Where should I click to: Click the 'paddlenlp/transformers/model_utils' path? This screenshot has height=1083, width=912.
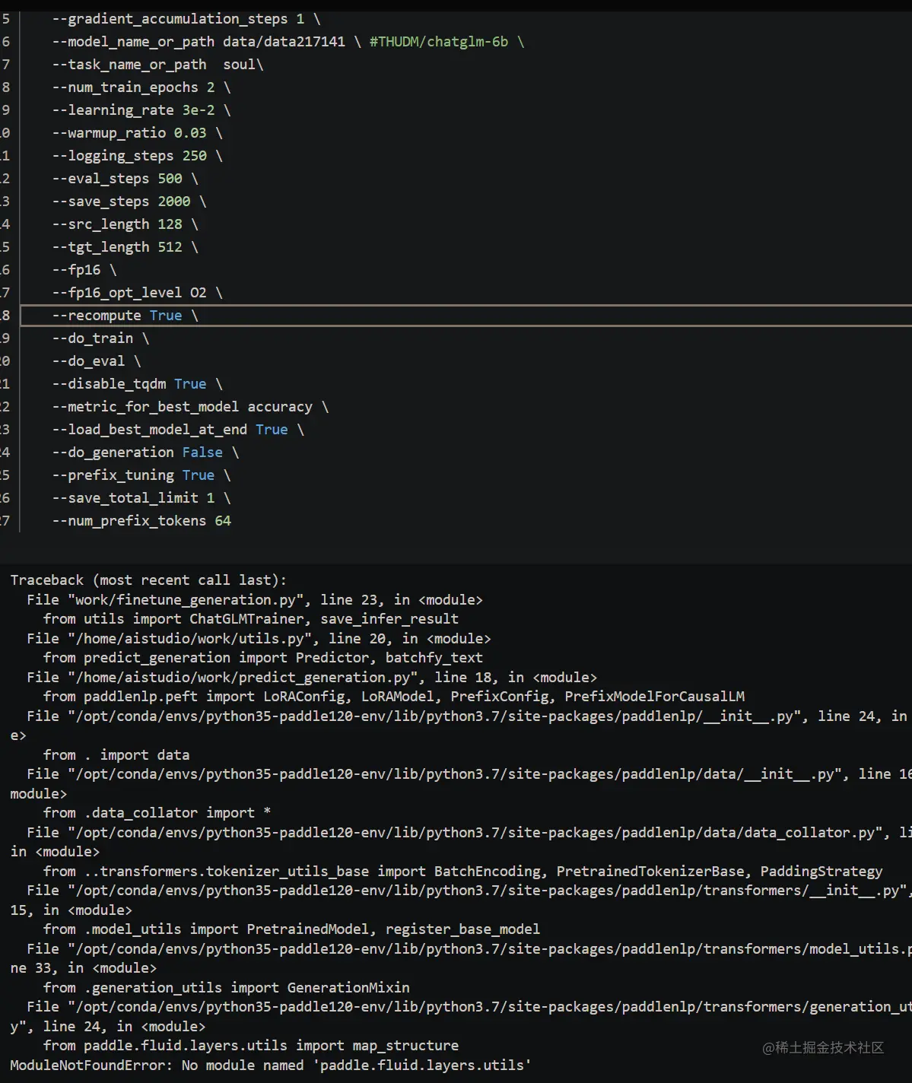click(x=489, y=948)
